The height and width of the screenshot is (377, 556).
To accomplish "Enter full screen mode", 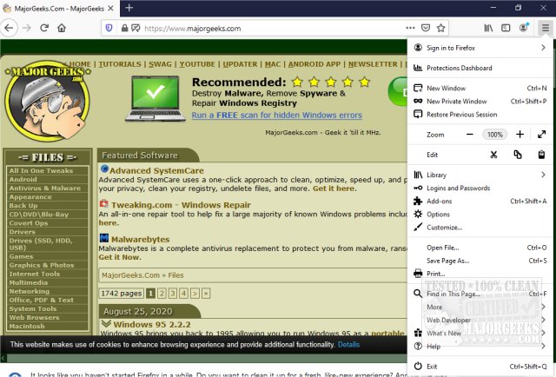I will [541, 135].
